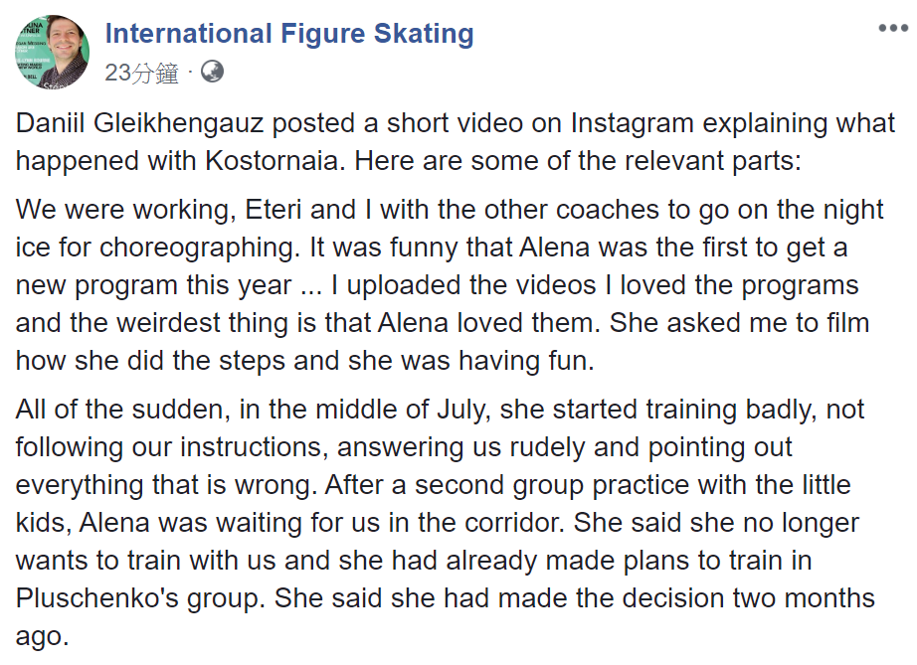Click the word 'July' in the last paragraph
The width and height of the screenshot is (917, 665).
coord(463,410)
